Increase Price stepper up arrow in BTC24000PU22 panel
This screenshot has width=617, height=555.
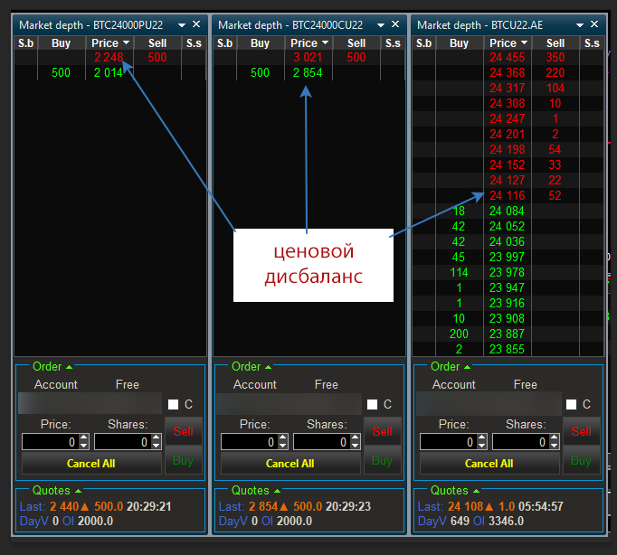(x=84, y=437)
